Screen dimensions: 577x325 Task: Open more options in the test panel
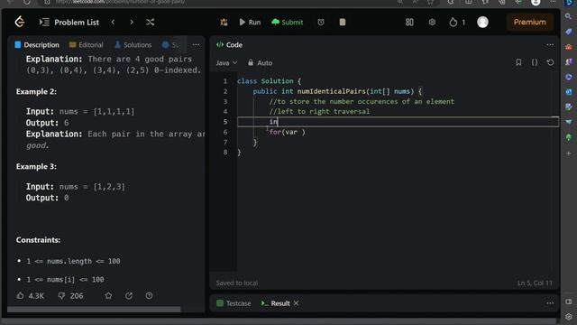point(550,303)
